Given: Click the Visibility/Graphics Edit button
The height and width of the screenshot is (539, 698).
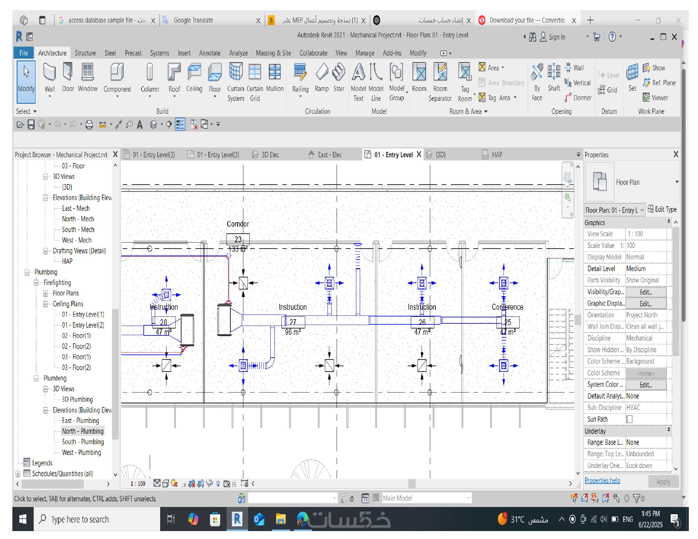Looking at the screenshot, I should coord(646,292).
